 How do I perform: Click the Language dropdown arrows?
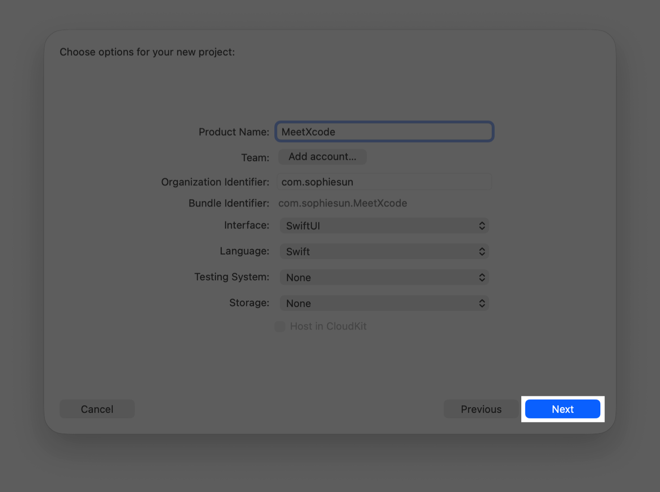(482, 251)
